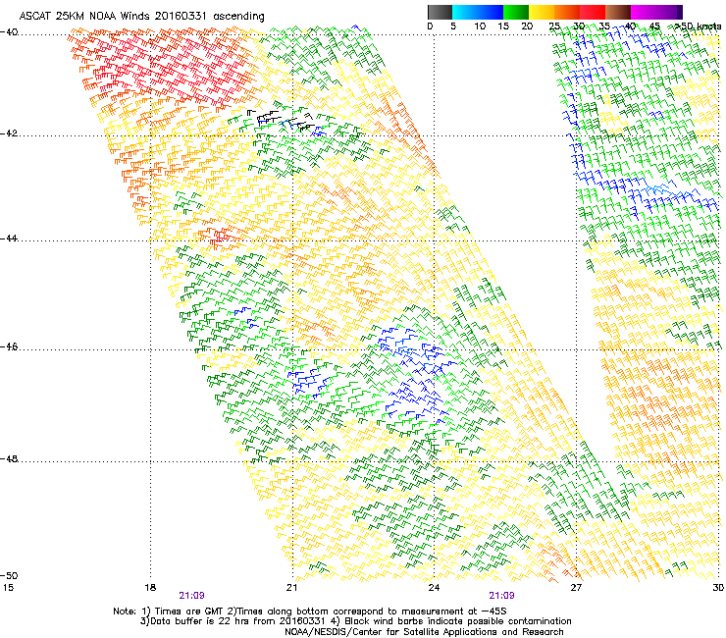
Task: Click the '24' longitude axis label
Action: (x=434, y=588)
